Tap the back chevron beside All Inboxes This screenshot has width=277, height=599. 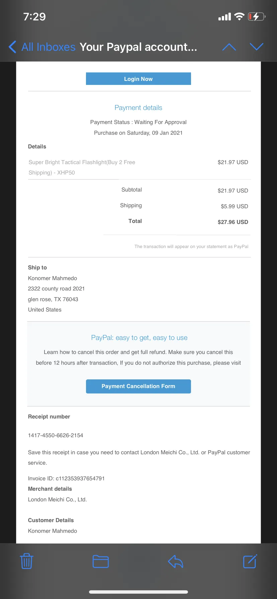pyautogui.click(x=12, y=47)
